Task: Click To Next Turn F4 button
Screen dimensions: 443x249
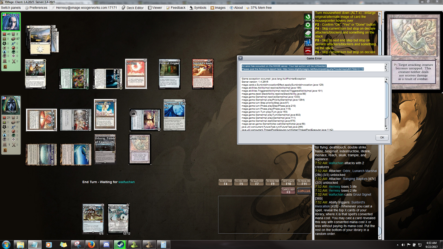Action: (225, 183)
